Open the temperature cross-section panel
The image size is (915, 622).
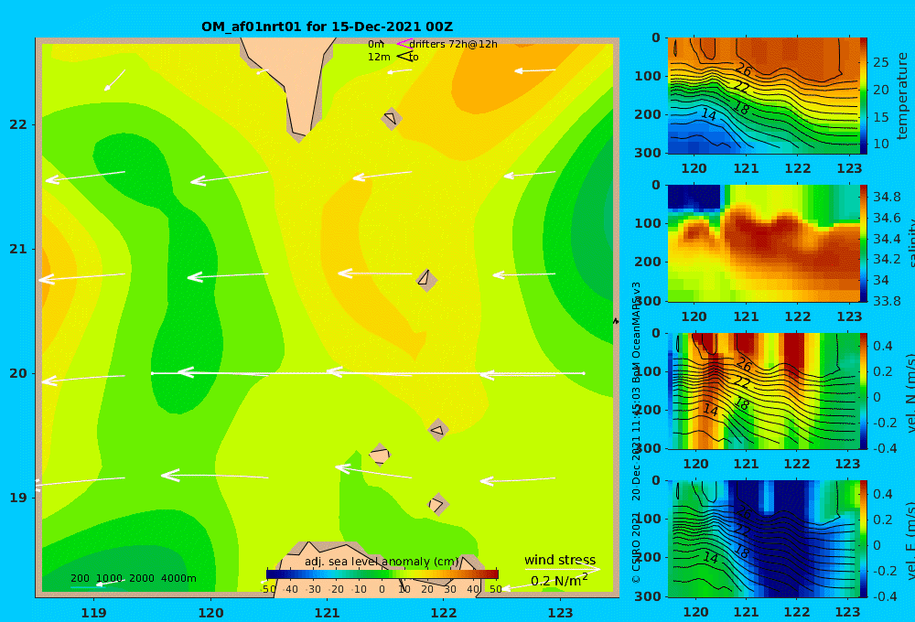pyautogui.click(x=763, y=96)
